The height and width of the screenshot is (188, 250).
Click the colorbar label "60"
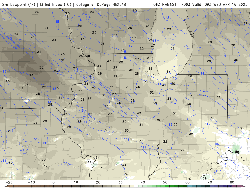tap(187, 182)
